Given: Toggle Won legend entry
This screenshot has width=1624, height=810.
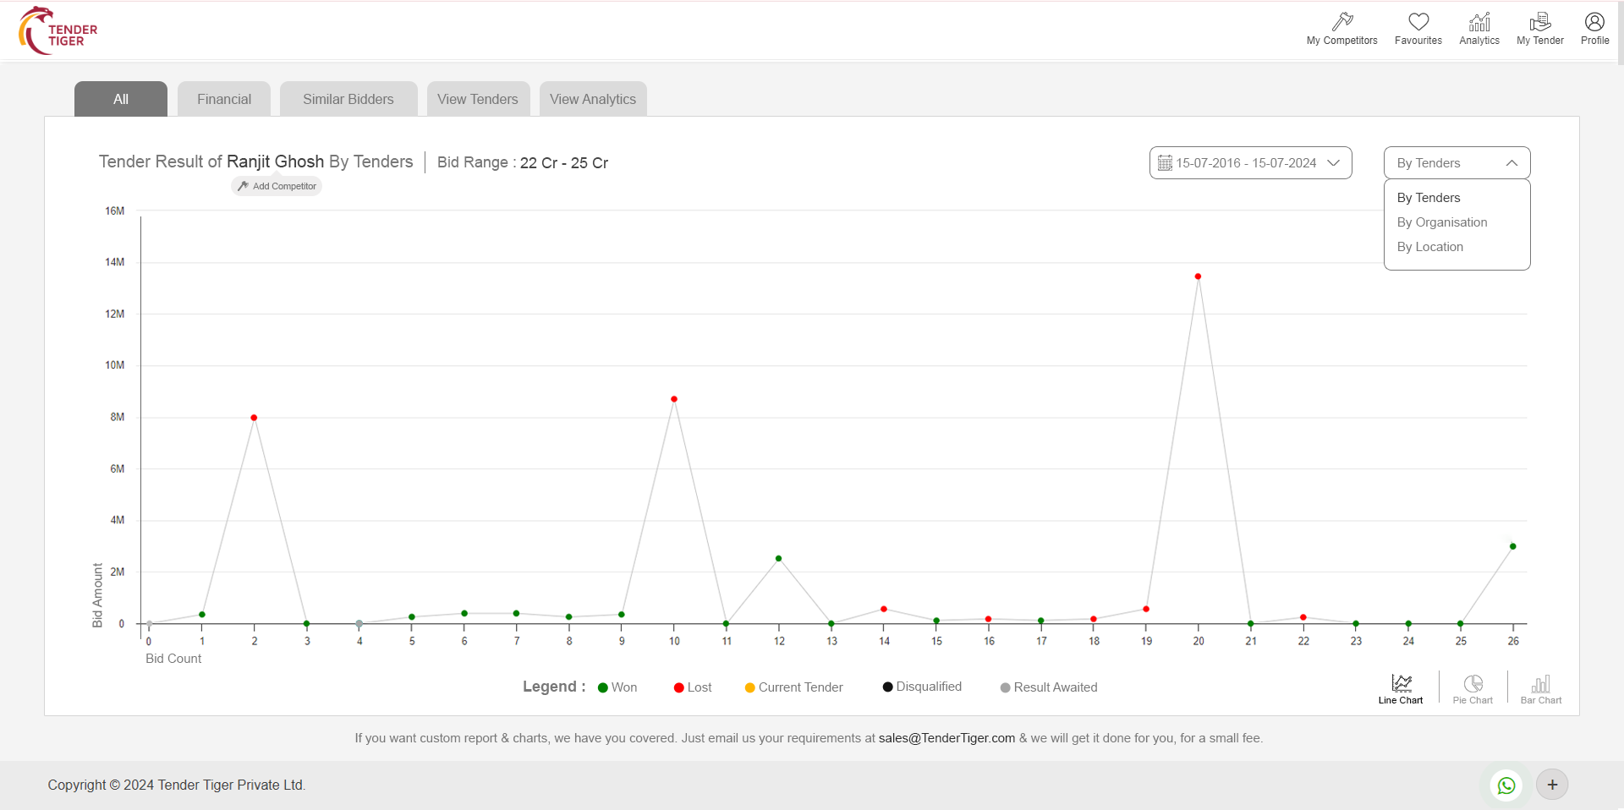Looking at the screenshot, I should [617, 687].
